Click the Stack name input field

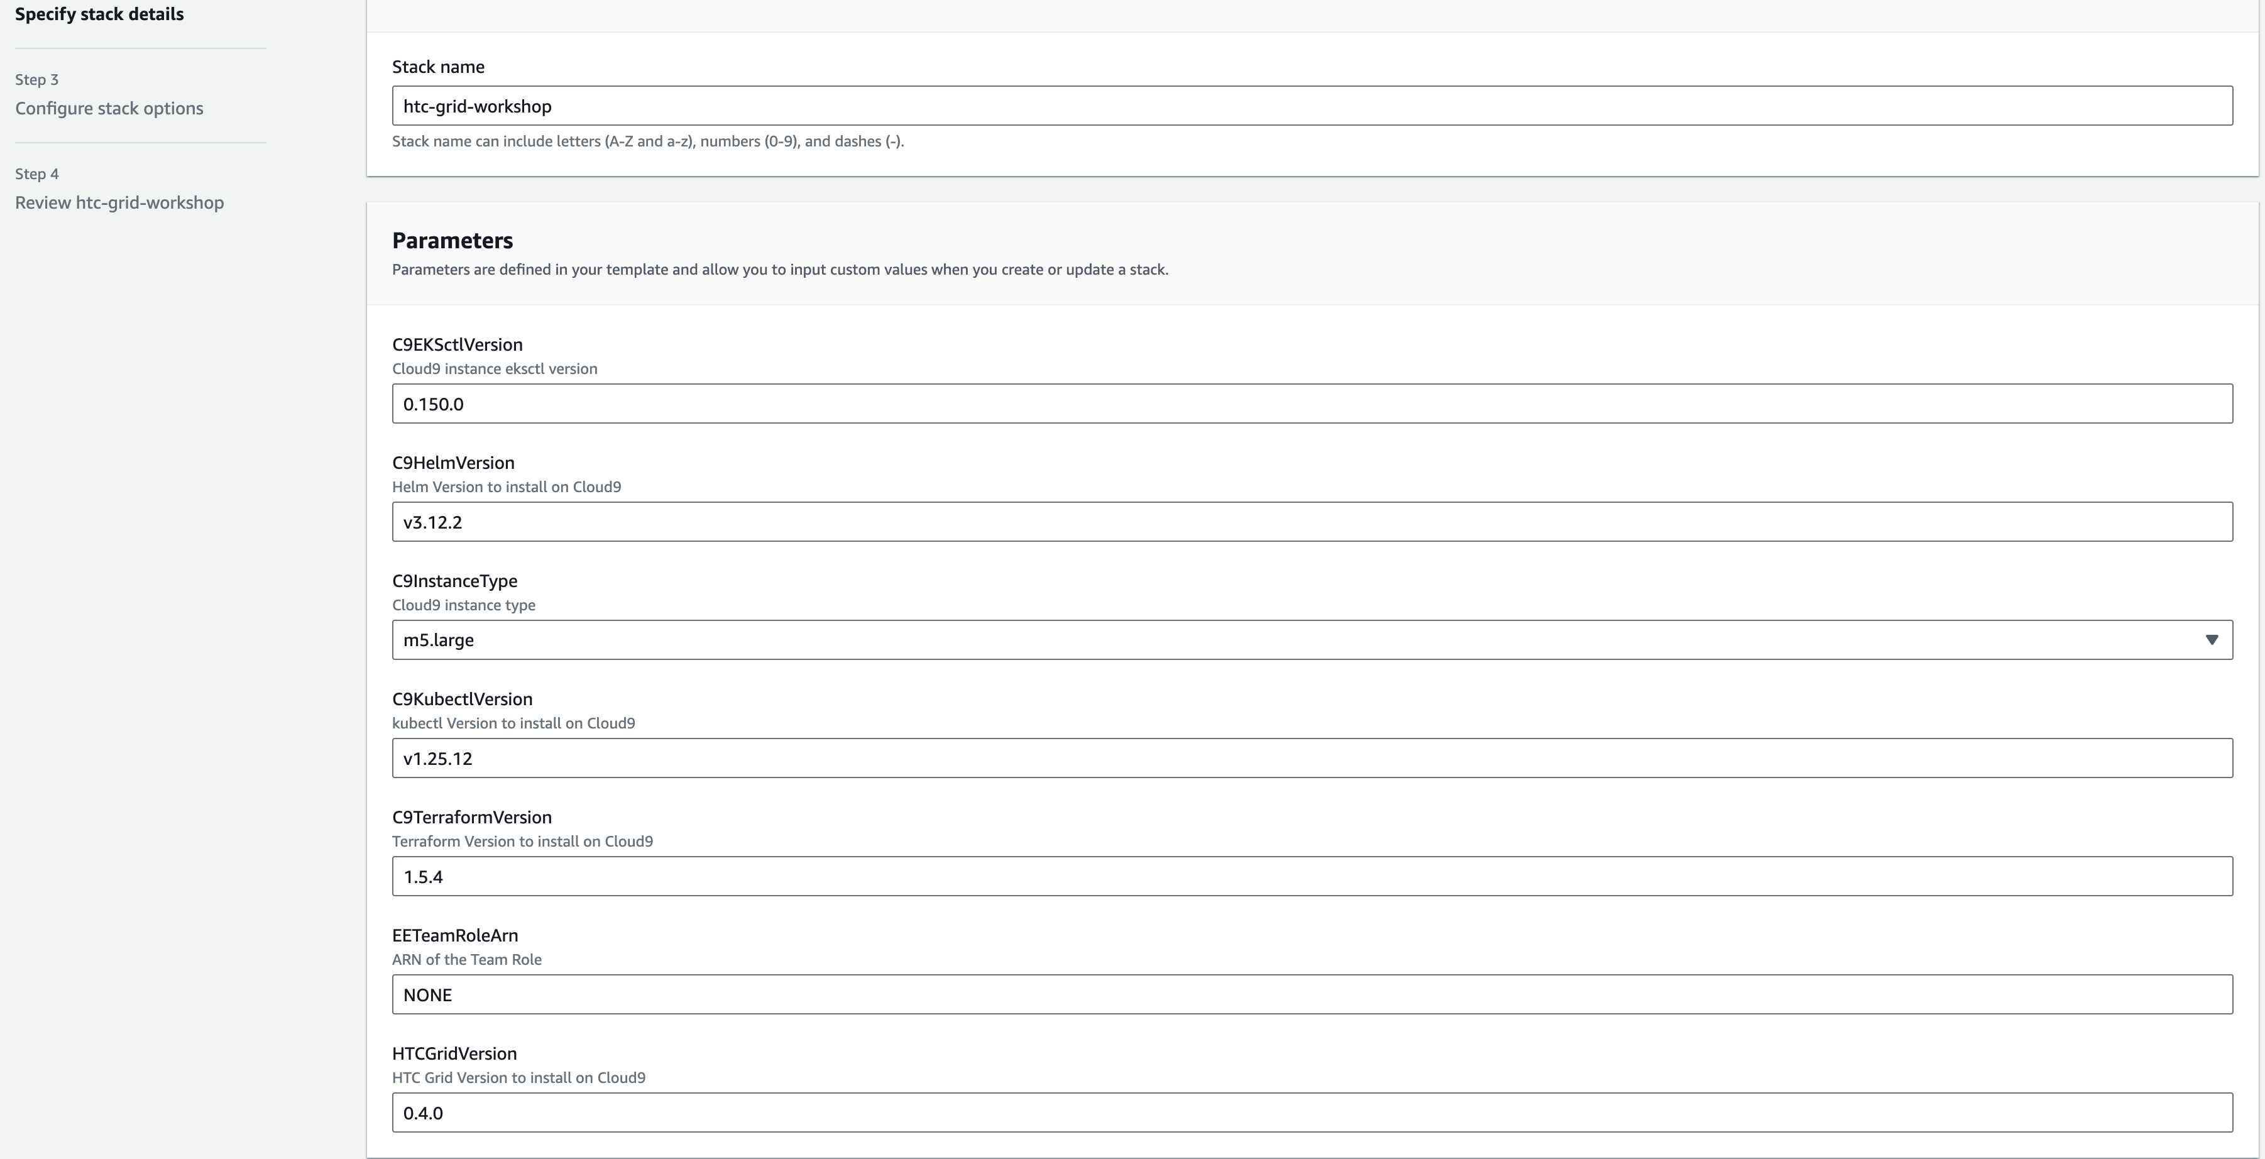tap(1310, 106)
